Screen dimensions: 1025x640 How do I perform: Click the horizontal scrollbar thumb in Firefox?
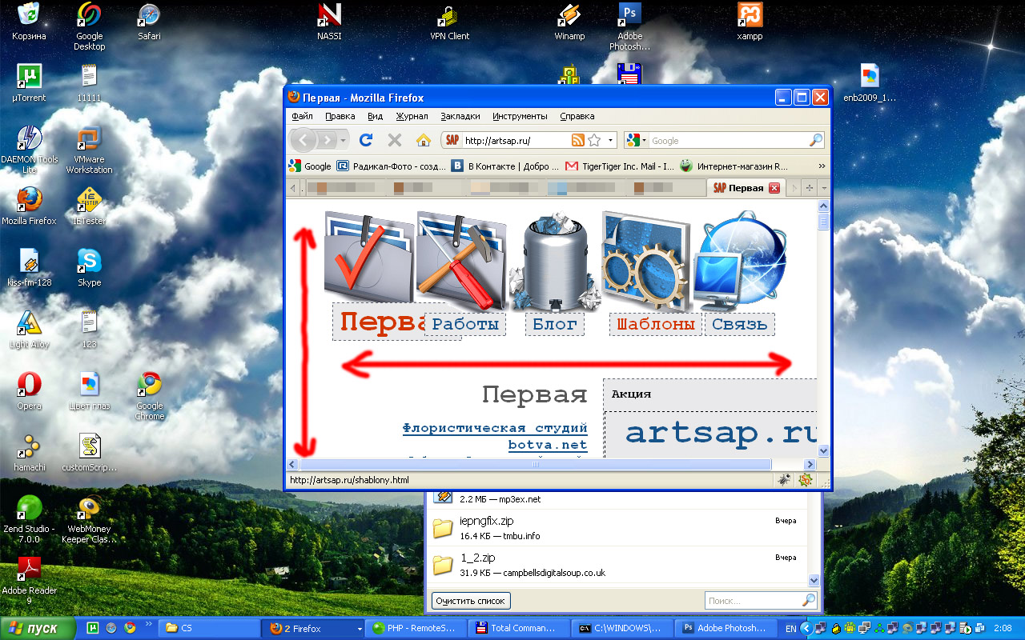pyautogui.click(x=535, y=464)
